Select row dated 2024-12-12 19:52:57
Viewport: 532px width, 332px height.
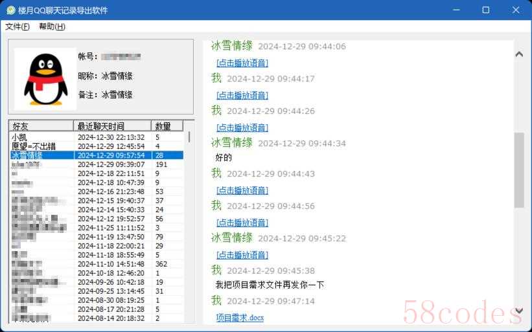click(97, 219)
